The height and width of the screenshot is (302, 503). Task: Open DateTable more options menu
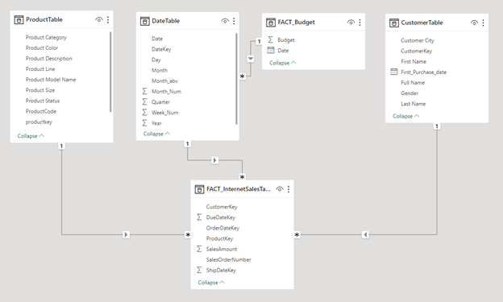(234, 21)
